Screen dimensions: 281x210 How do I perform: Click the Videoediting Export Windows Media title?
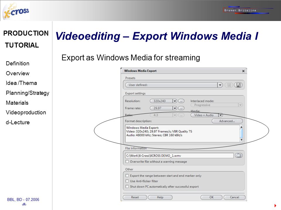point(157,36)
